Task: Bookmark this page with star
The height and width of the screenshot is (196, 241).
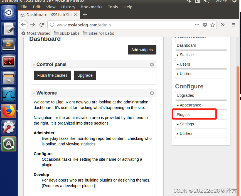Action: pos(213,25)
